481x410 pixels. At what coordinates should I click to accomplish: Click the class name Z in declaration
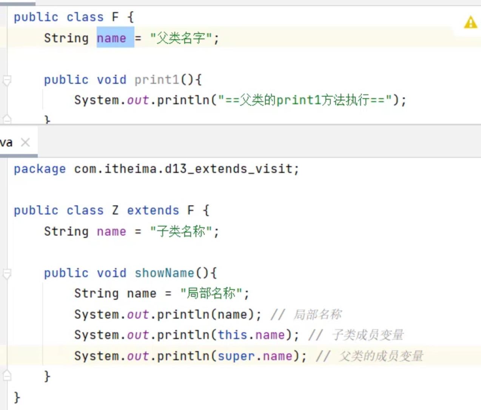115,210
